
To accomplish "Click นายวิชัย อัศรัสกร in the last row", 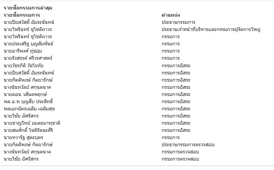I will 21,159.
